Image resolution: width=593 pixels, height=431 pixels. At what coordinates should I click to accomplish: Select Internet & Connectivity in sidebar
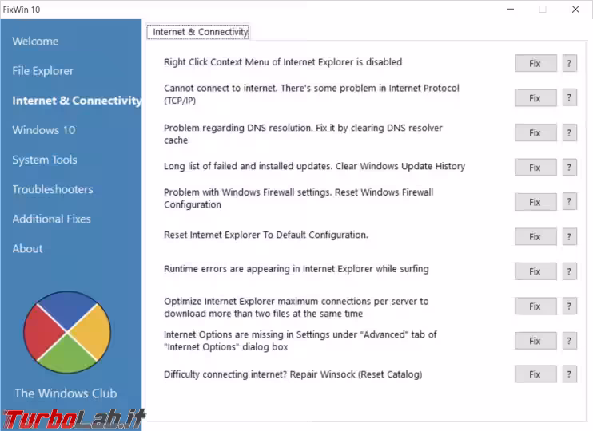pyautogui.click(x=77, y=101)
